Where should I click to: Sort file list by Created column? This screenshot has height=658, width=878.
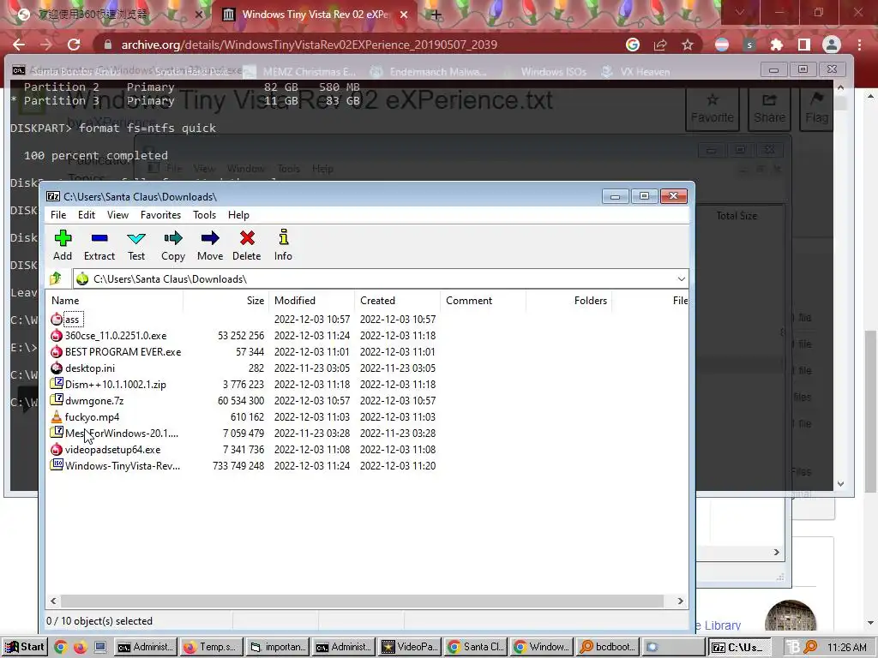(x=398, y=301)
